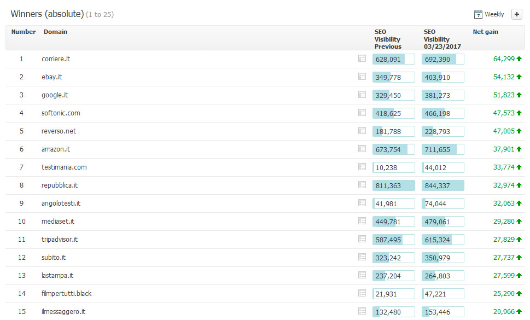
Task: Open details icon for mediaset.it row
Action: coord(362,221)
